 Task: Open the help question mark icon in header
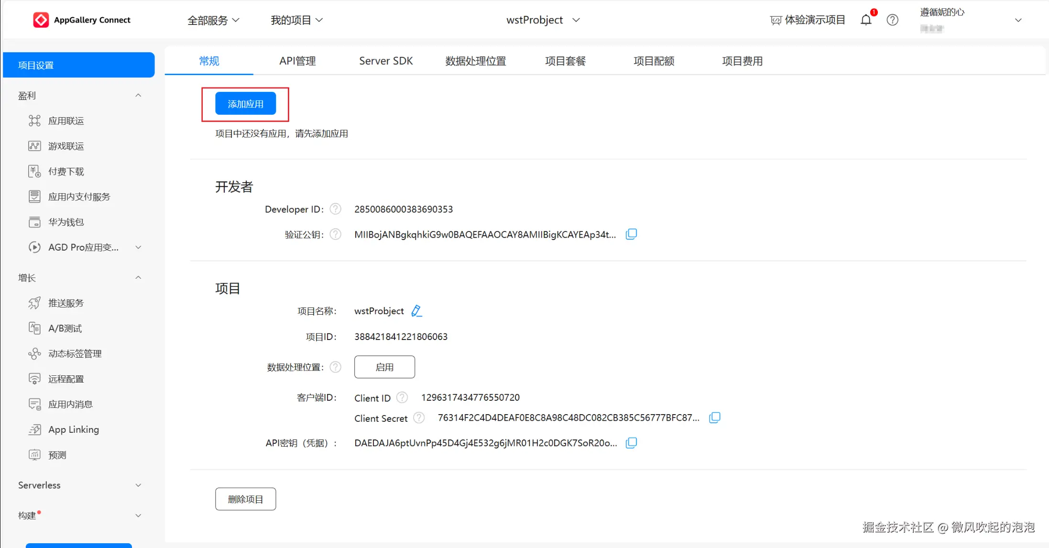pos(892,20)
